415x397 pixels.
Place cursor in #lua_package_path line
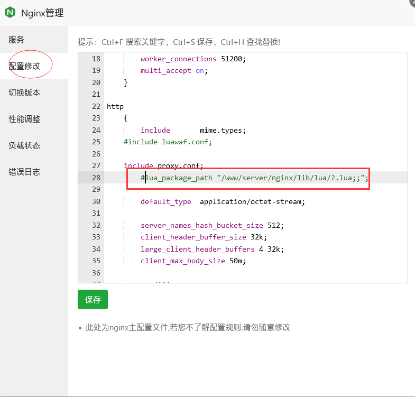coord(254,178)
